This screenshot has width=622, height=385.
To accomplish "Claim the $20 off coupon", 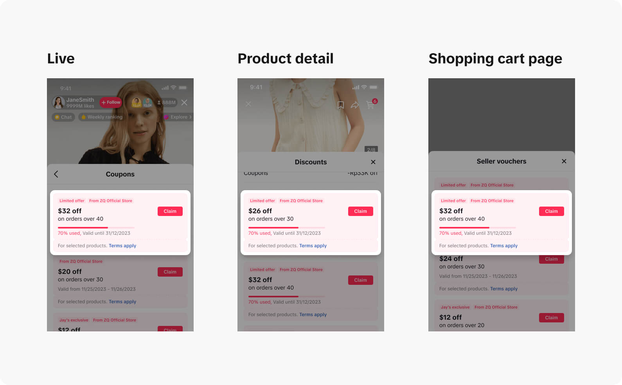I will [170, 272].
